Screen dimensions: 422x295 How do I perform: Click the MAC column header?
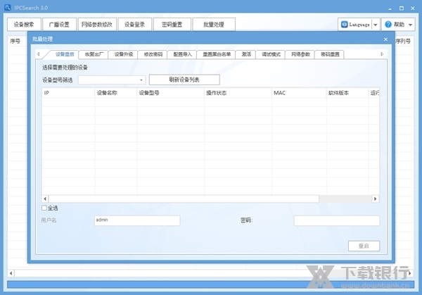coord(300,93)
